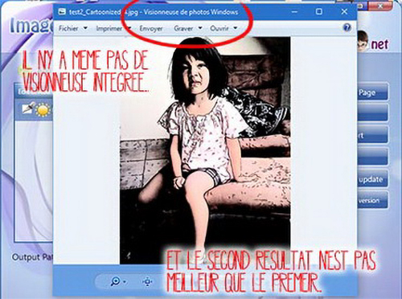
Task: Click the photo viewer icon in title bar
Action: tap(62, 12)
